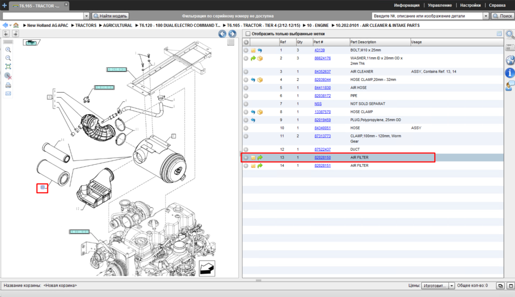The width and height of the screenshot is (515, 297).
Task: Click package icon on WASHER row
Action: click(260, 58)
